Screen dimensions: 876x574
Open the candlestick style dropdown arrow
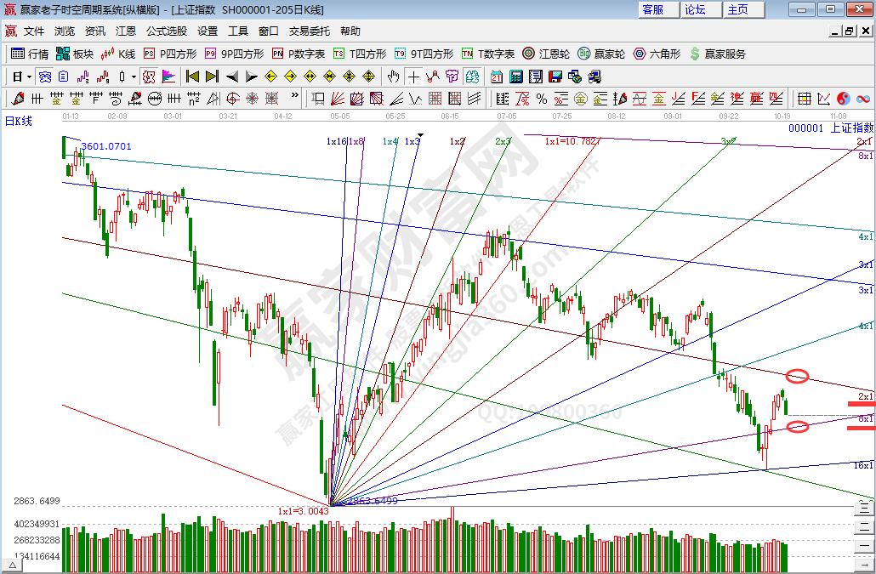click(134, 77)
